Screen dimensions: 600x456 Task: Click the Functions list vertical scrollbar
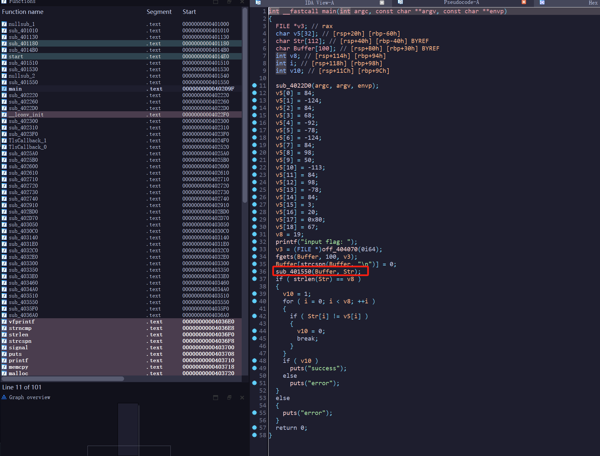point(245,105)
